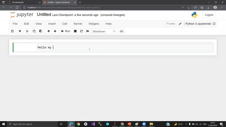The width and height of the screenshot is (226, 127).
Task: Open the View menu
Action: pyautogui.click(x=38, y=24)
